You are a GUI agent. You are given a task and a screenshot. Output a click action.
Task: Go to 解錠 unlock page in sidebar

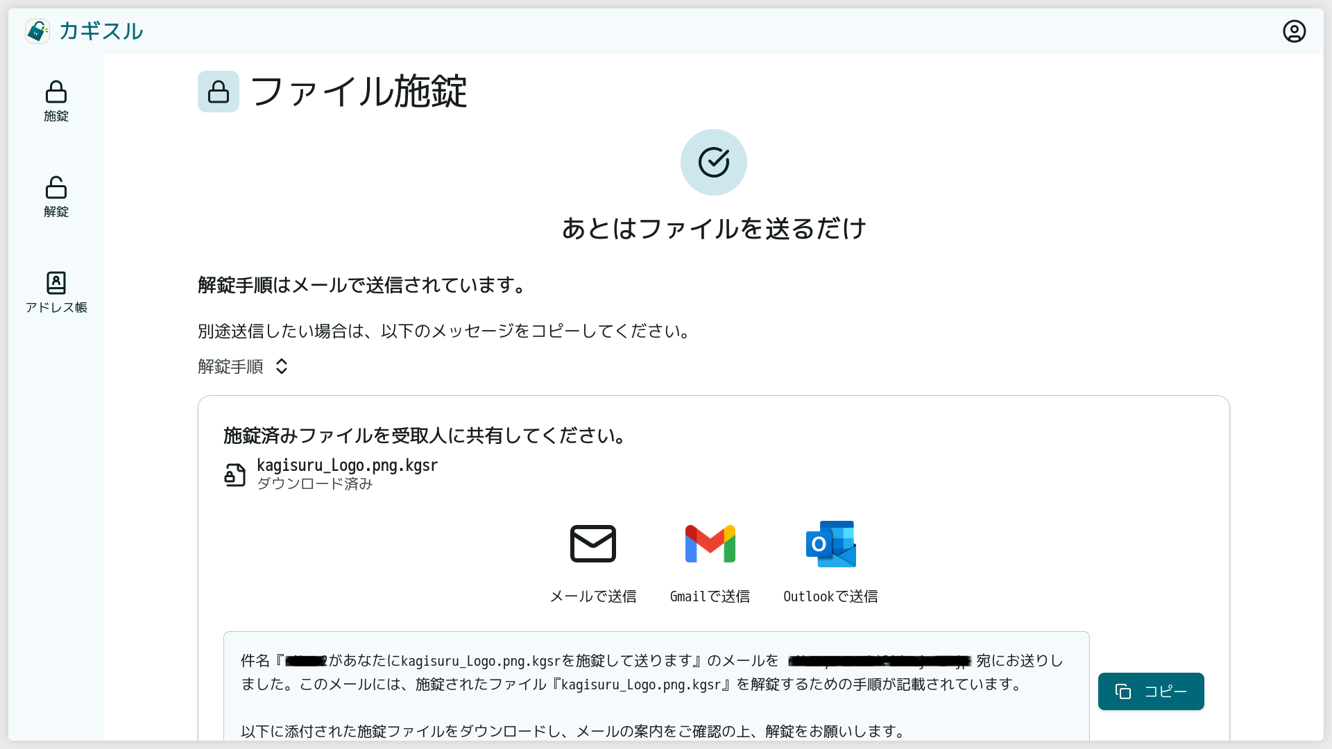(x=56, y=197)
